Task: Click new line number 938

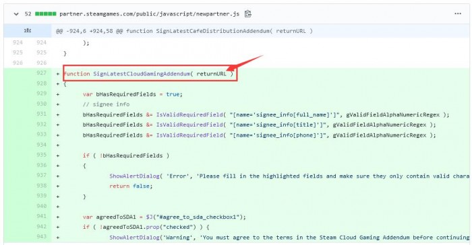Action: [42, 186]
